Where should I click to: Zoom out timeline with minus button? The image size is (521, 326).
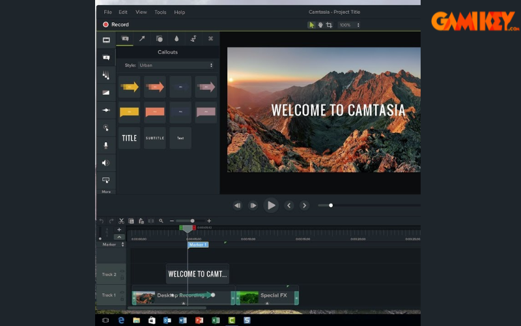tap(172, 221)
